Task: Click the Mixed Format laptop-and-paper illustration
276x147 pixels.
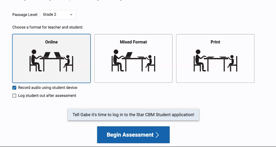Action: [x=133, y=61]
